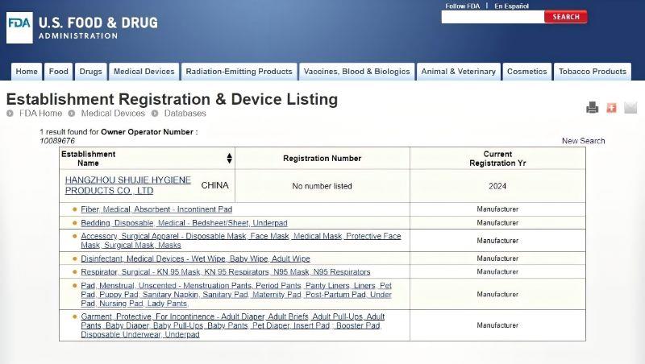Open Disinfectant, Medical Devices Wet Wipe listing
Viewport: 645px width, 364px height.
click(x=195, y=259)
